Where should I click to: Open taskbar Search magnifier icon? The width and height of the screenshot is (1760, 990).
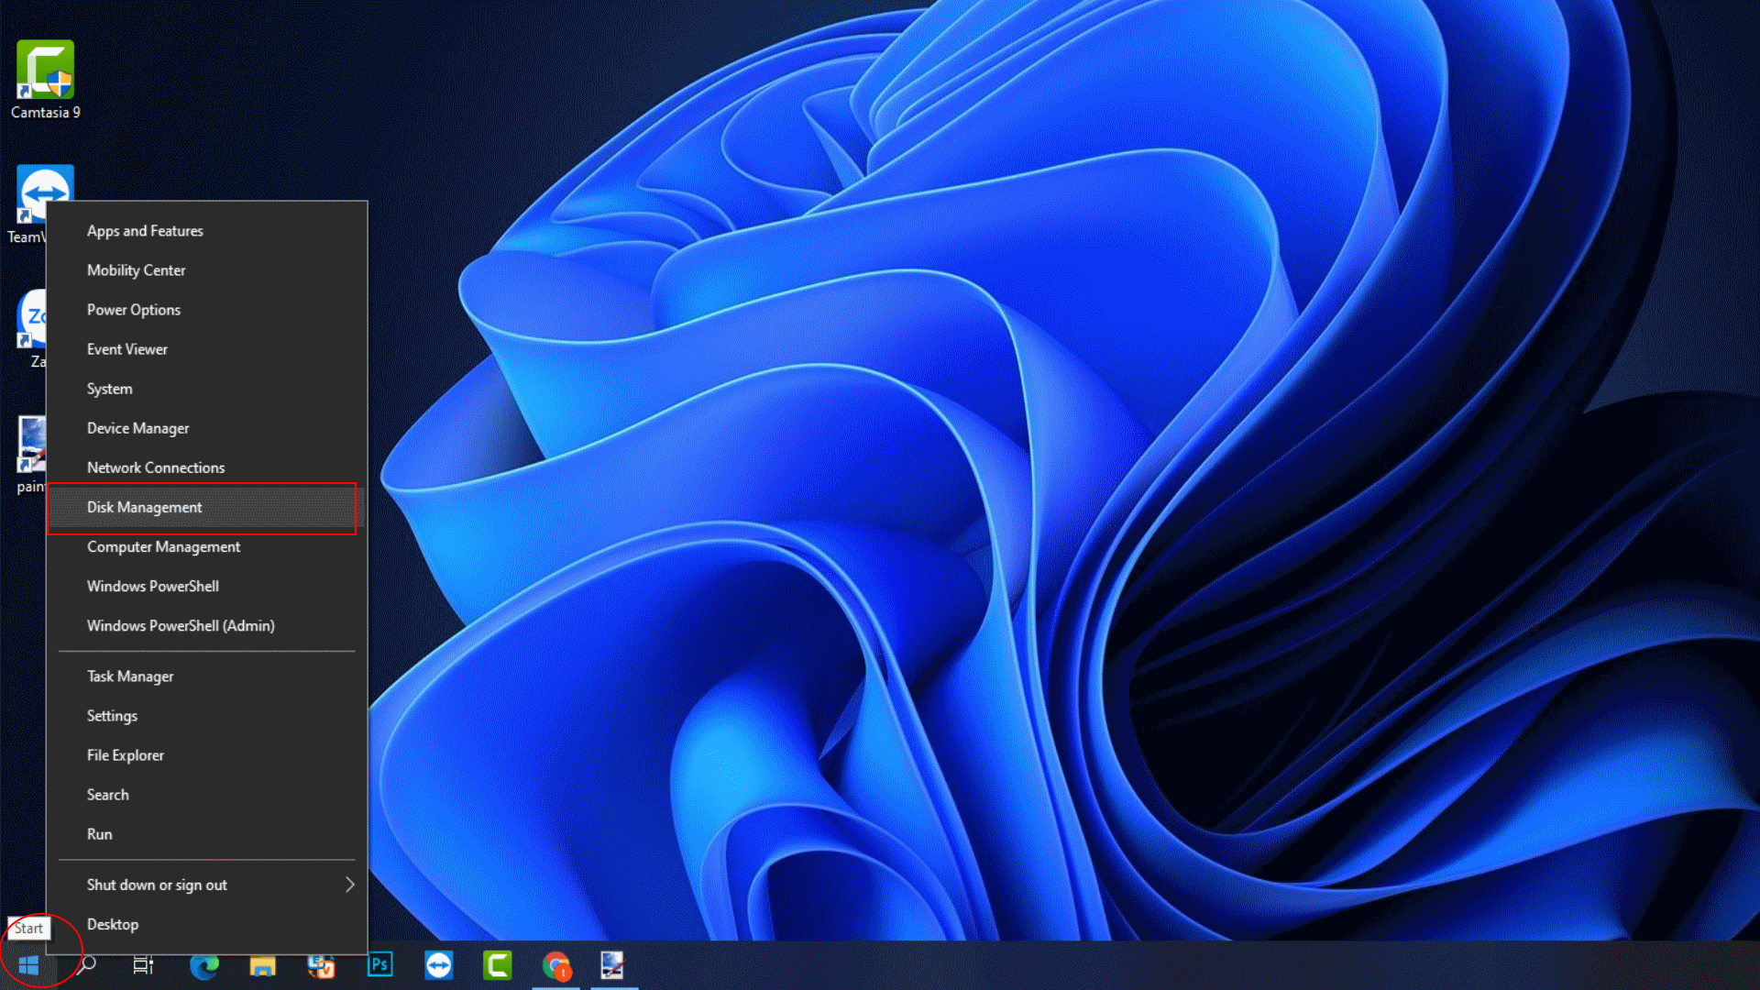[x=87, y=965]
